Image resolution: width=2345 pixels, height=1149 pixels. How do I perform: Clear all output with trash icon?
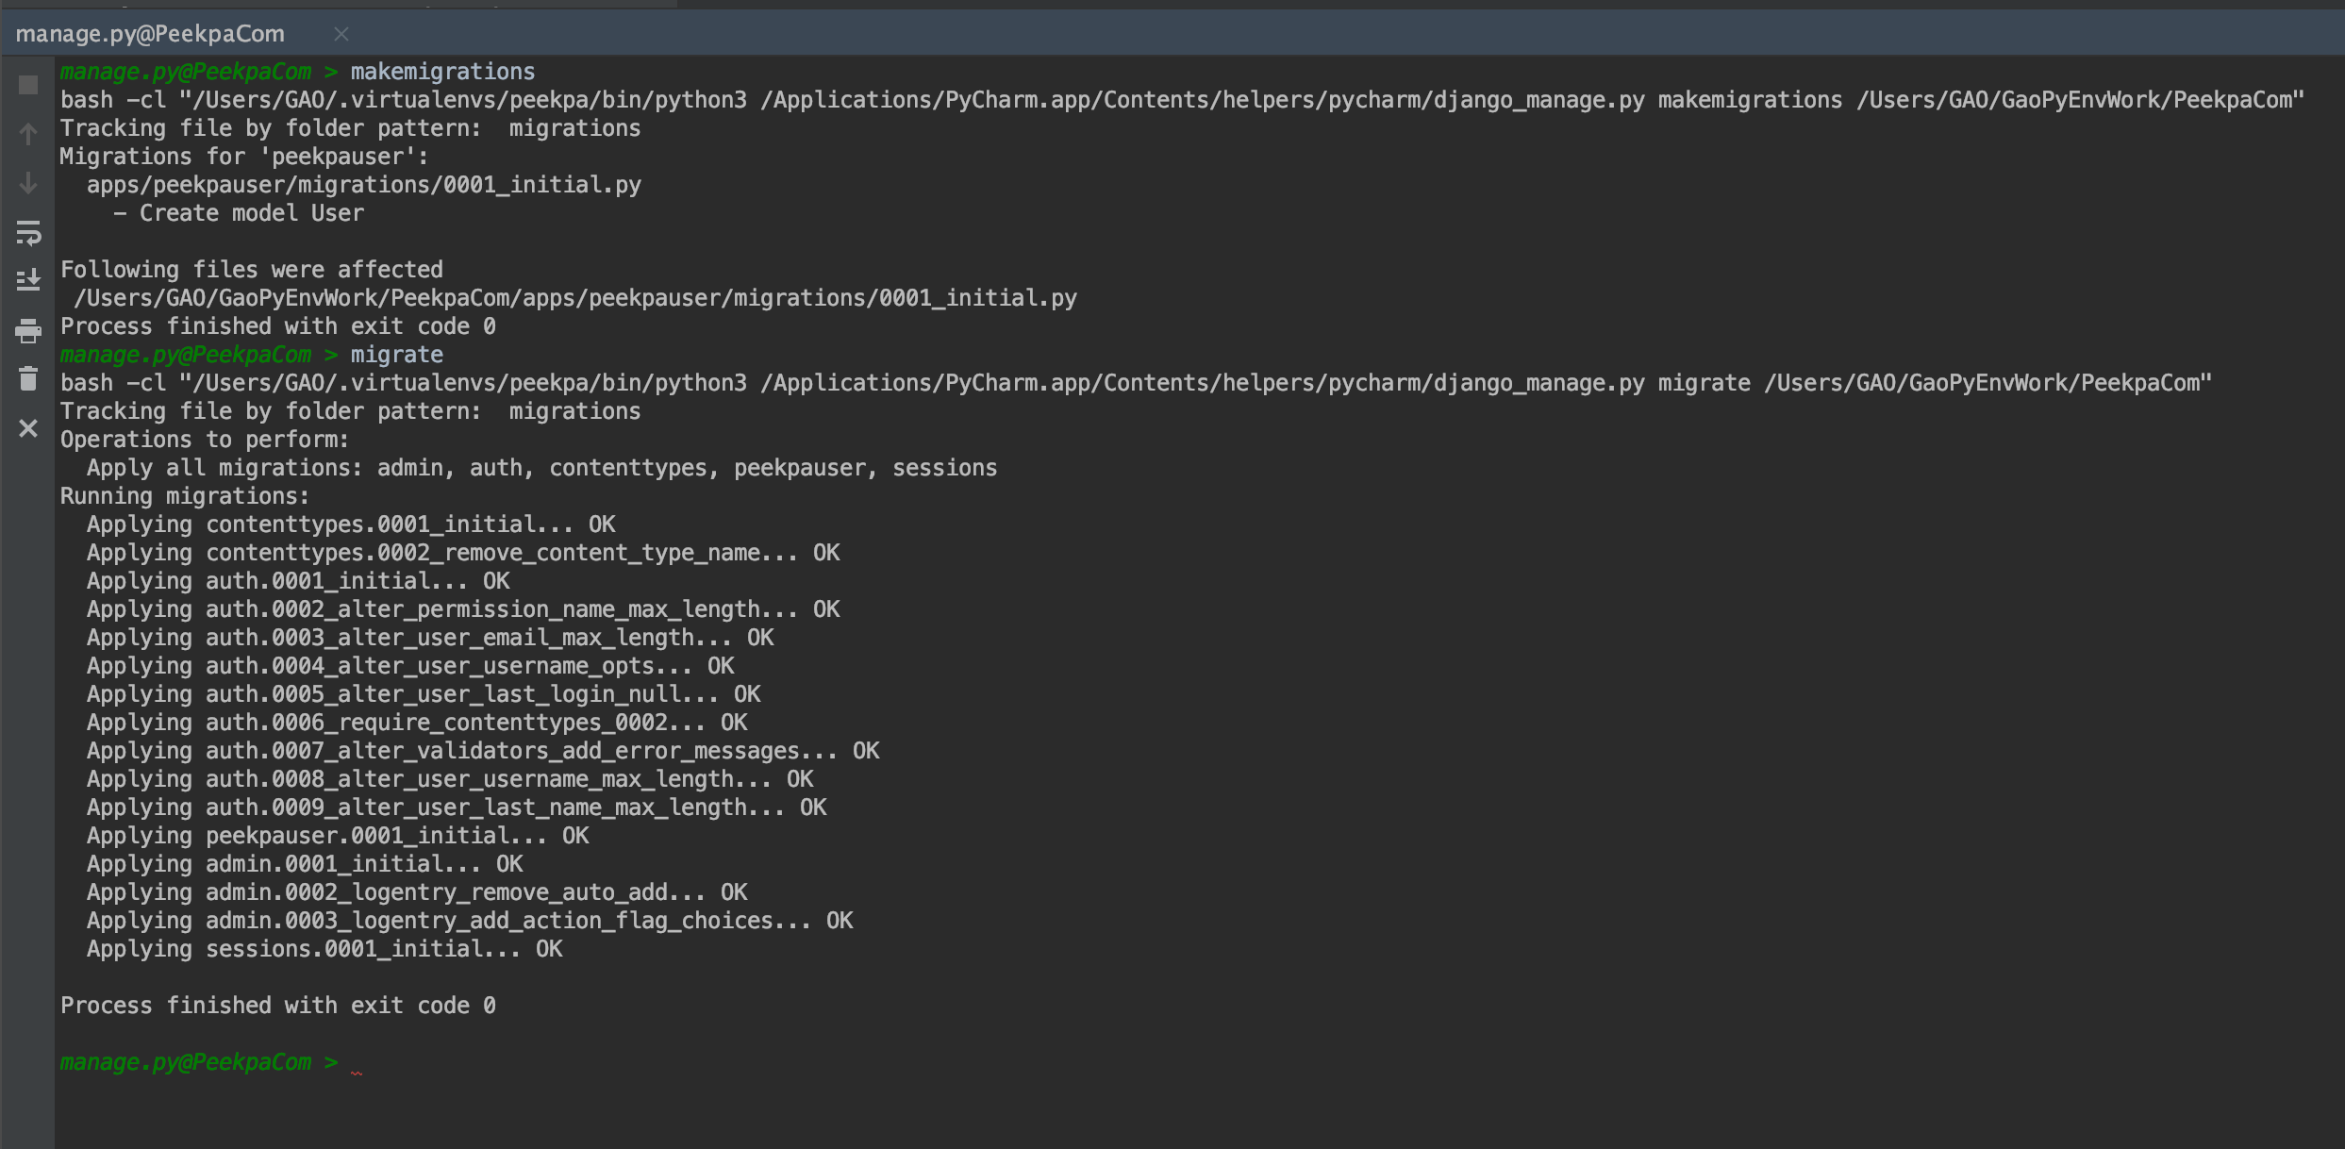(28, 379)
